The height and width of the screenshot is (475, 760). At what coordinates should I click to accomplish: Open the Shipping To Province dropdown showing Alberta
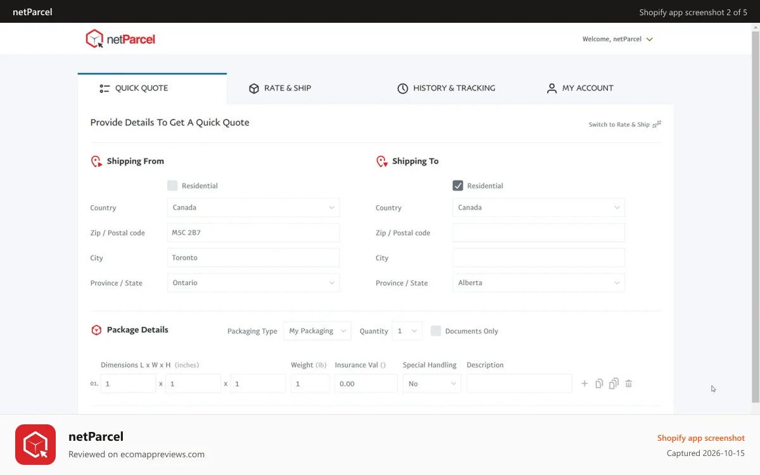coord(538,283)
